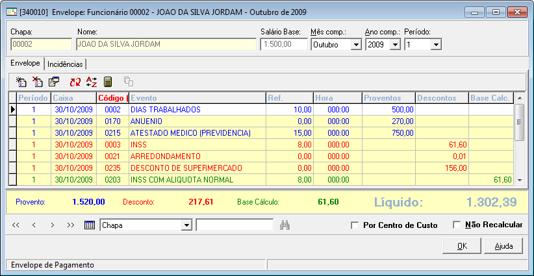The image size is (534, 276).
Task: Select the INSS COM ALIQUOTA NORMAL row
Action: (261, 180)
